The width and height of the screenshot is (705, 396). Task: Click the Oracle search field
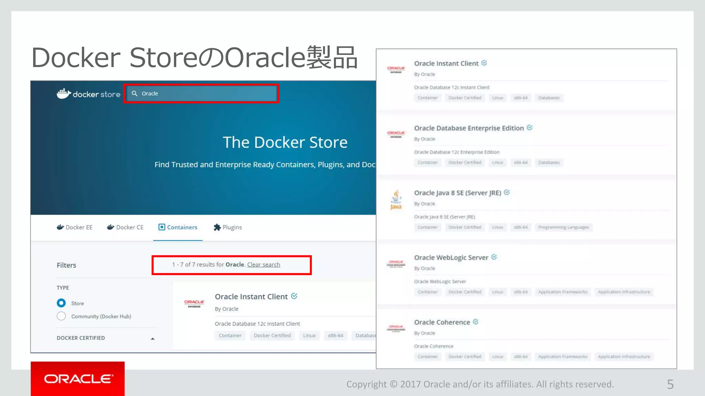[x=201, y=93]
